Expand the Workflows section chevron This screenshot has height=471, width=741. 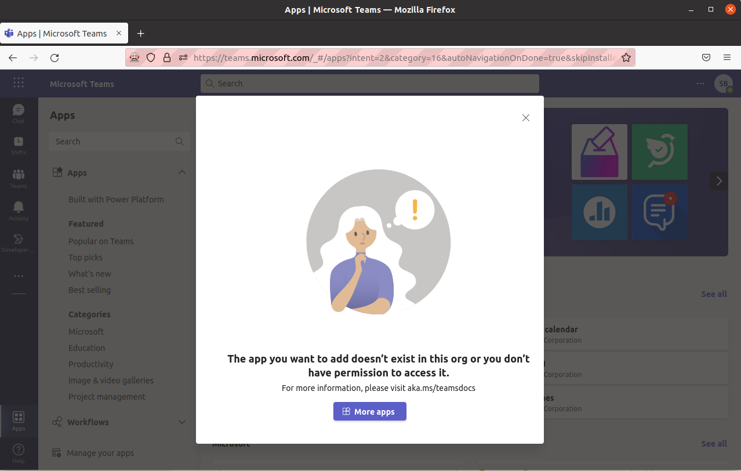182,422
